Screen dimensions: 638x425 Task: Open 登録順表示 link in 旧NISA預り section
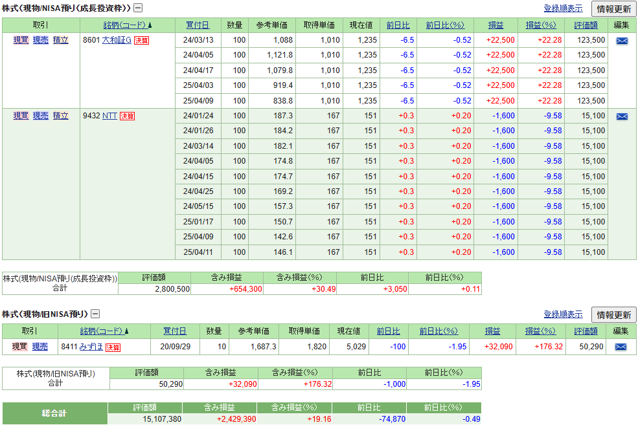563,314
